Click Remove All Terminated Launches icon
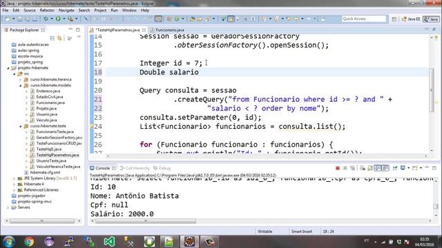Viewport: 442px width, 248px height. coord(353,168)
